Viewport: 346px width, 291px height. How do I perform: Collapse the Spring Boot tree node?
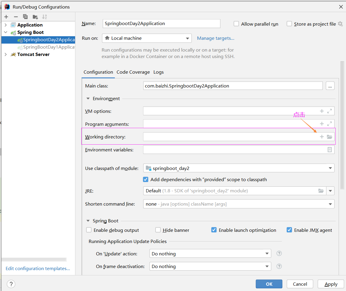tap(6, 32)
